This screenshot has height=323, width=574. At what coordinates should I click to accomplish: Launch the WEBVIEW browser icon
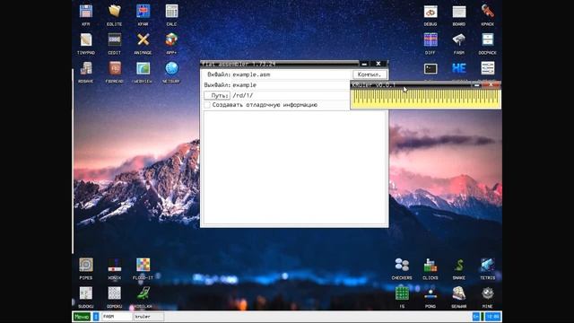(x=143, y=68)
